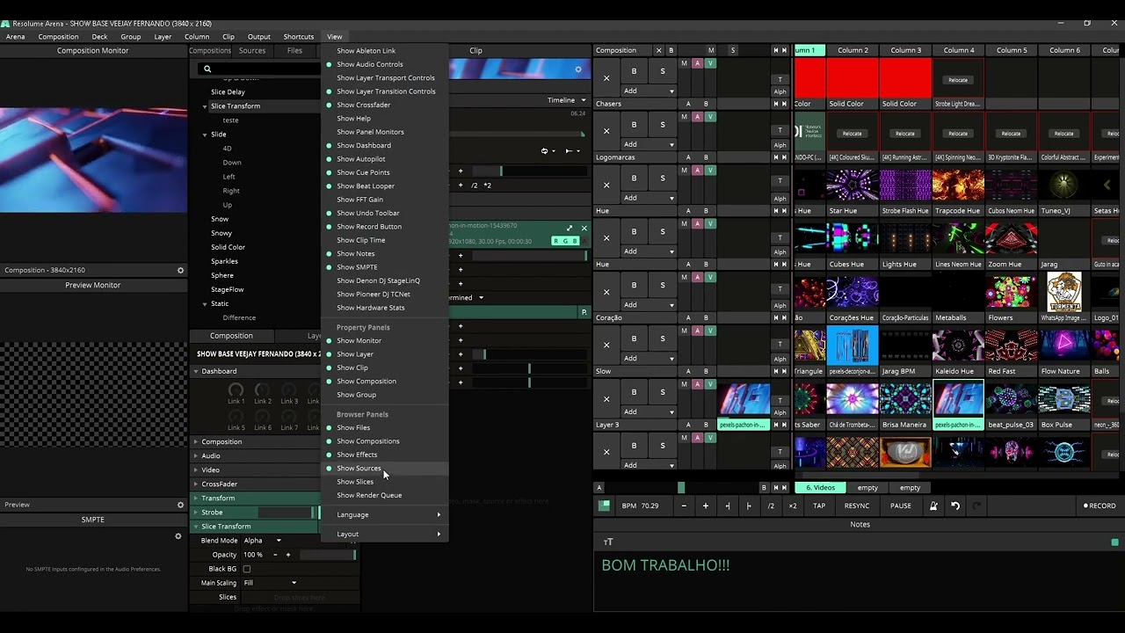1125x633 pixels.
Task: Expand the Layout submenu
Action: (x=385, y=534)
